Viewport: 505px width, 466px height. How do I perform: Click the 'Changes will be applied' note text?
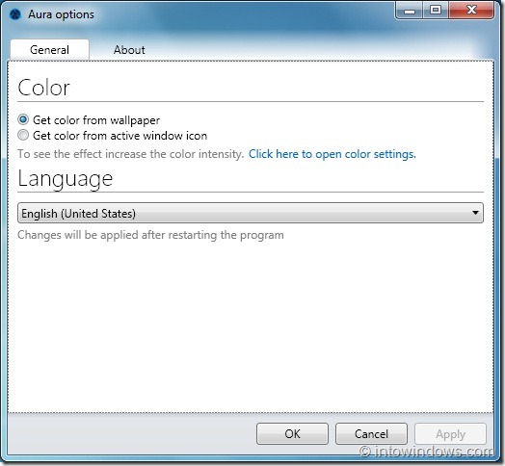point(150,235)
